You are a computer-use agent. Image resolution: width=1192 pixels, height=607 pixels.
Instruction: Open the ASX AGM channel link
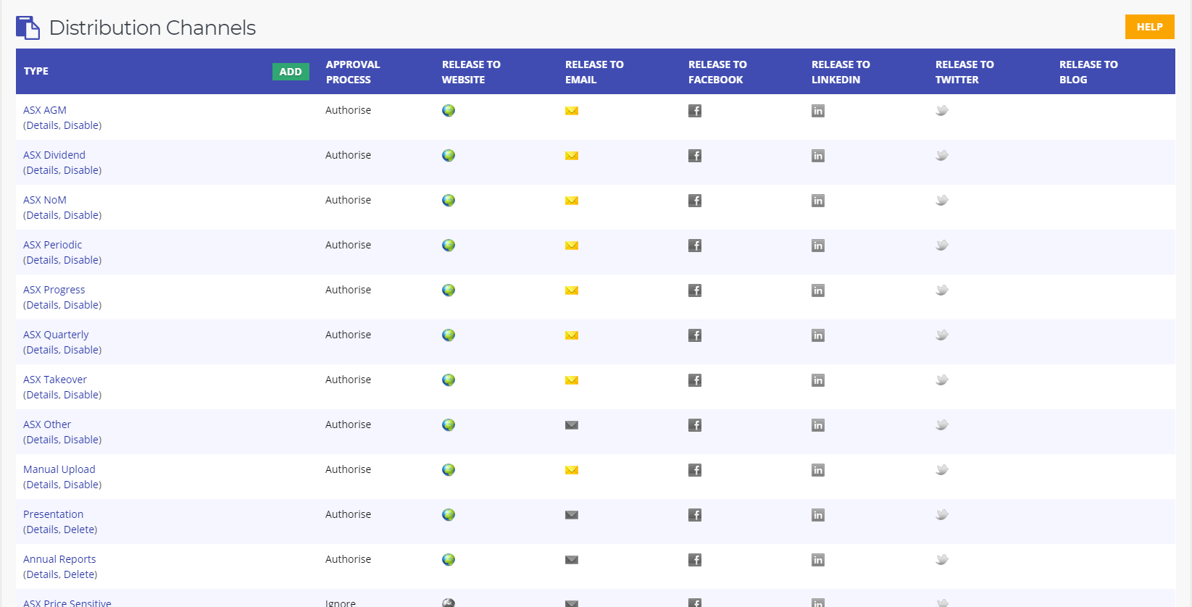tap(45, 110)
